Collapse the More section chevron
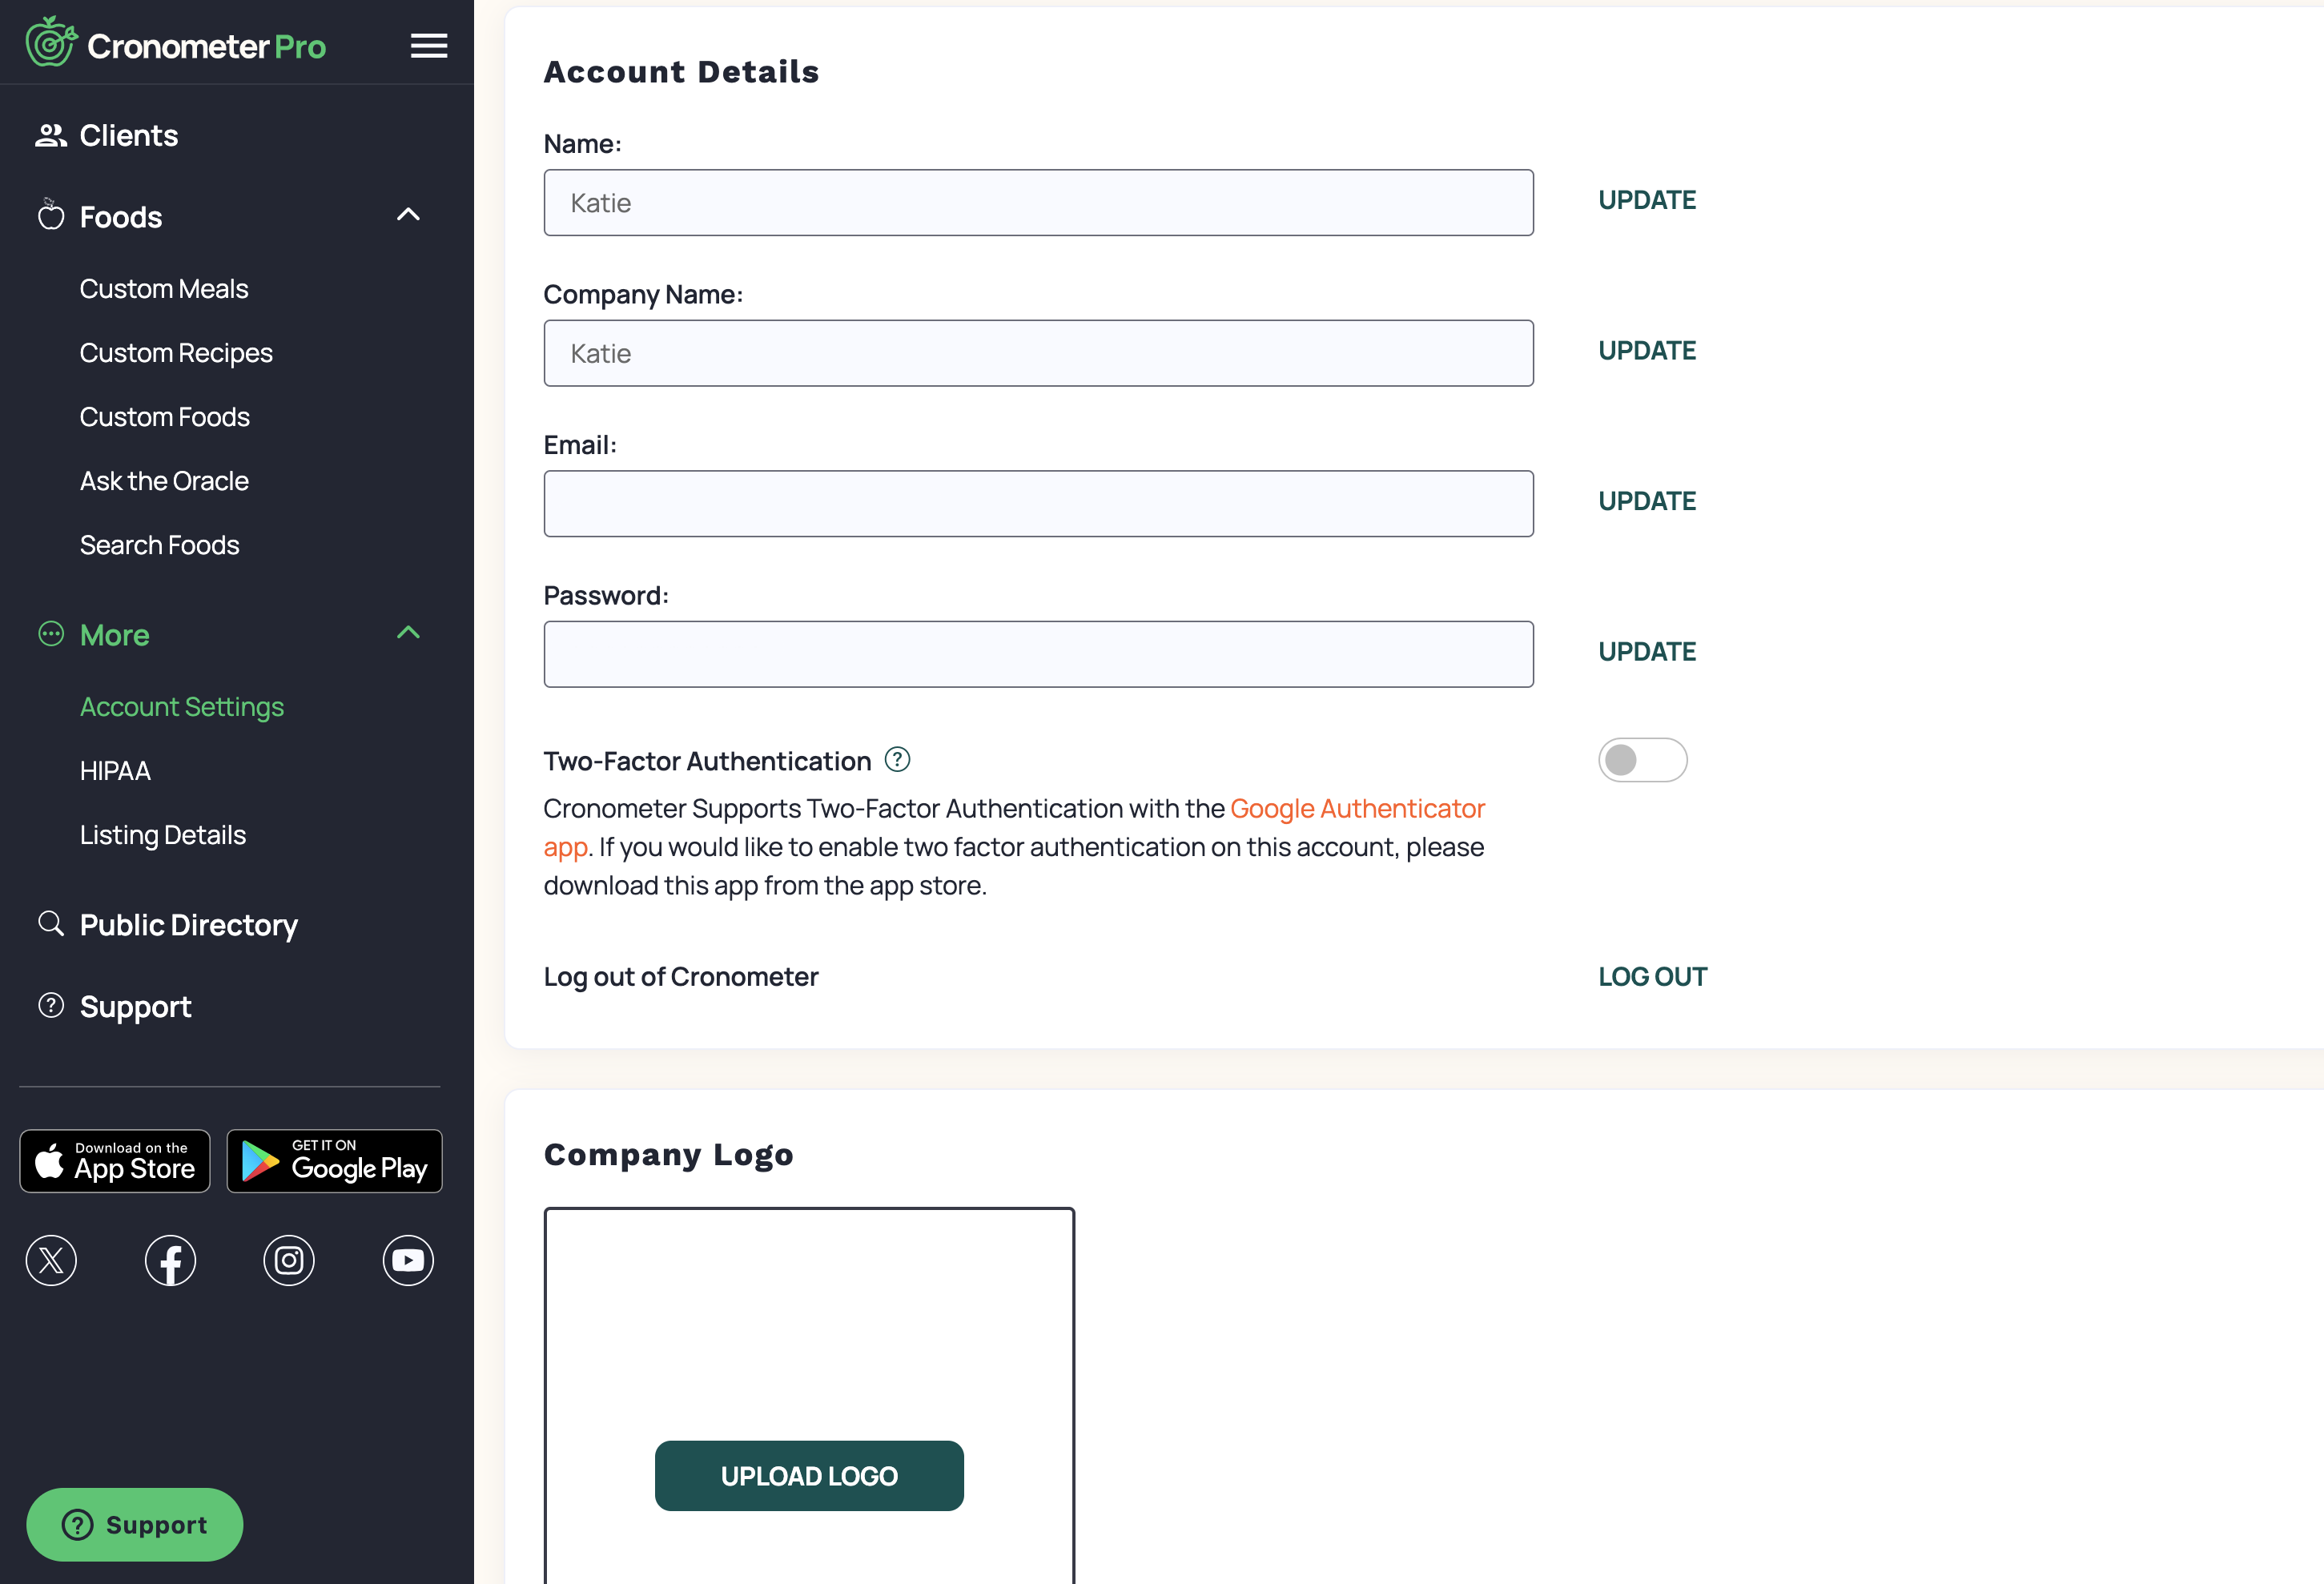 tap(408, 633)
